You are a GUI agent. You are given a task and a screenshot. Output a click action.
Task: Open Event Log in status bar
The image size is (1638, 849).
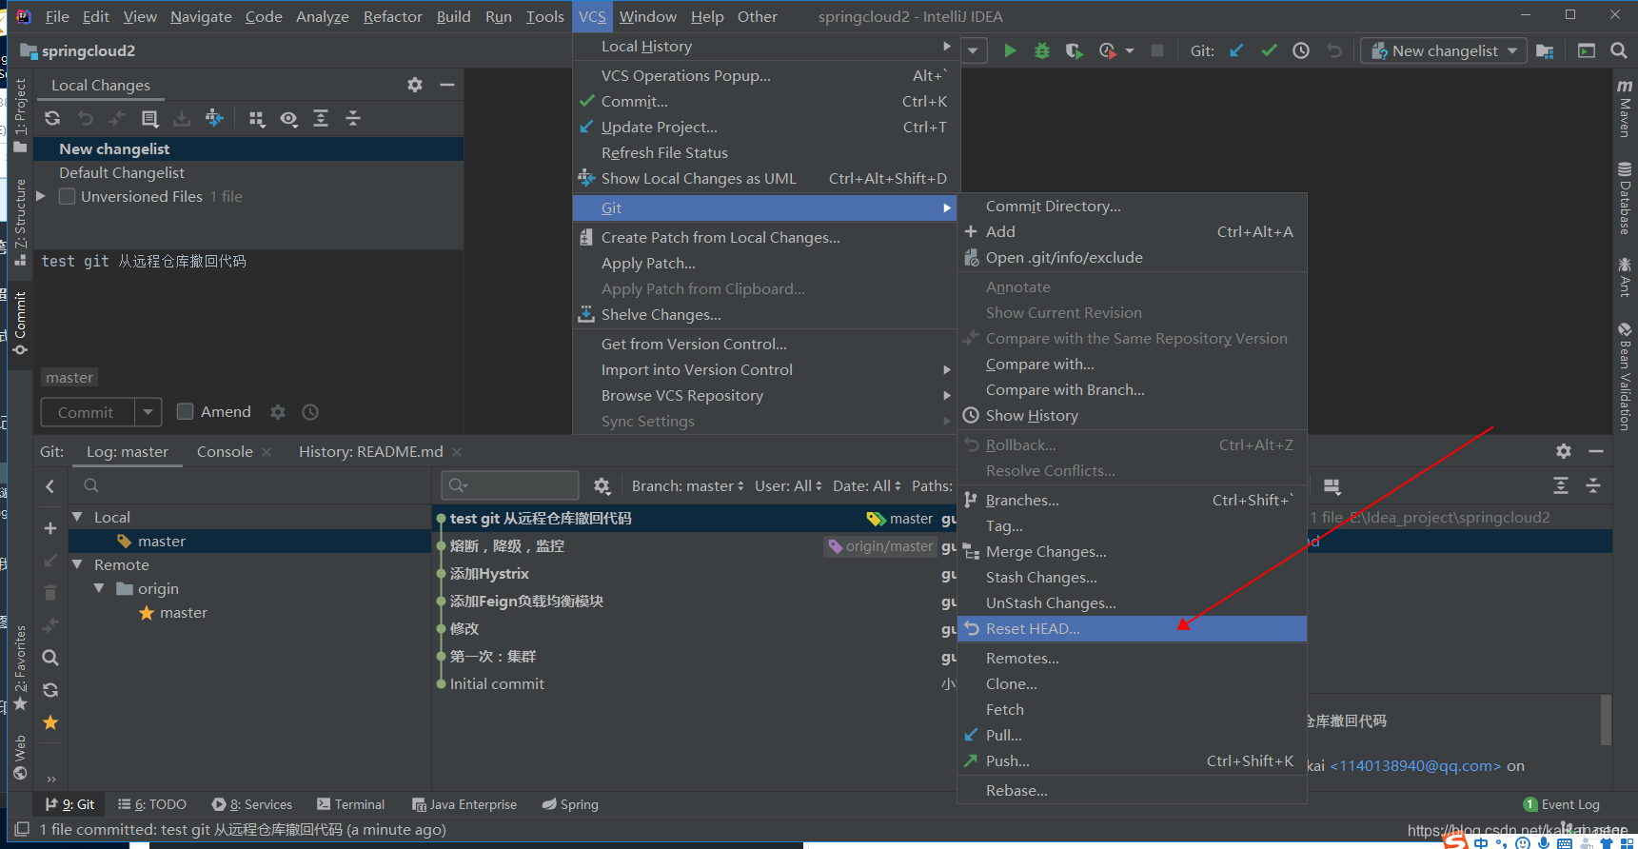(x=1562, y=804)
